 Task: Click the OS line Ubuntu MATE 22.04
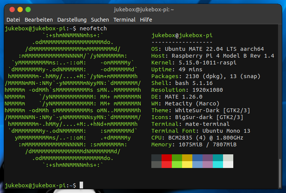[207, 49]
